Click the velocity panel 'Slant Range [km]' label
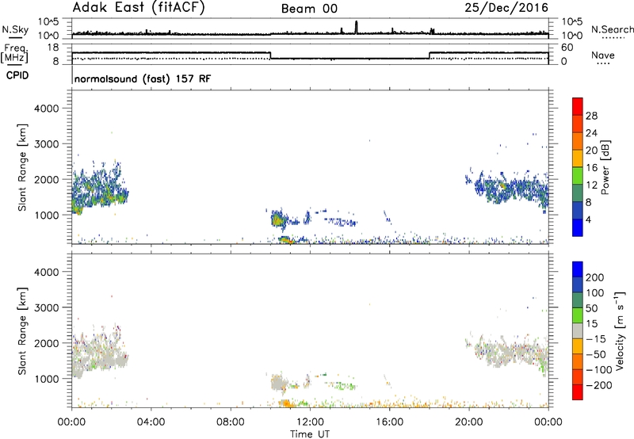Image resolution: width=634 pixels, height=439 pixels. (22, 331)
